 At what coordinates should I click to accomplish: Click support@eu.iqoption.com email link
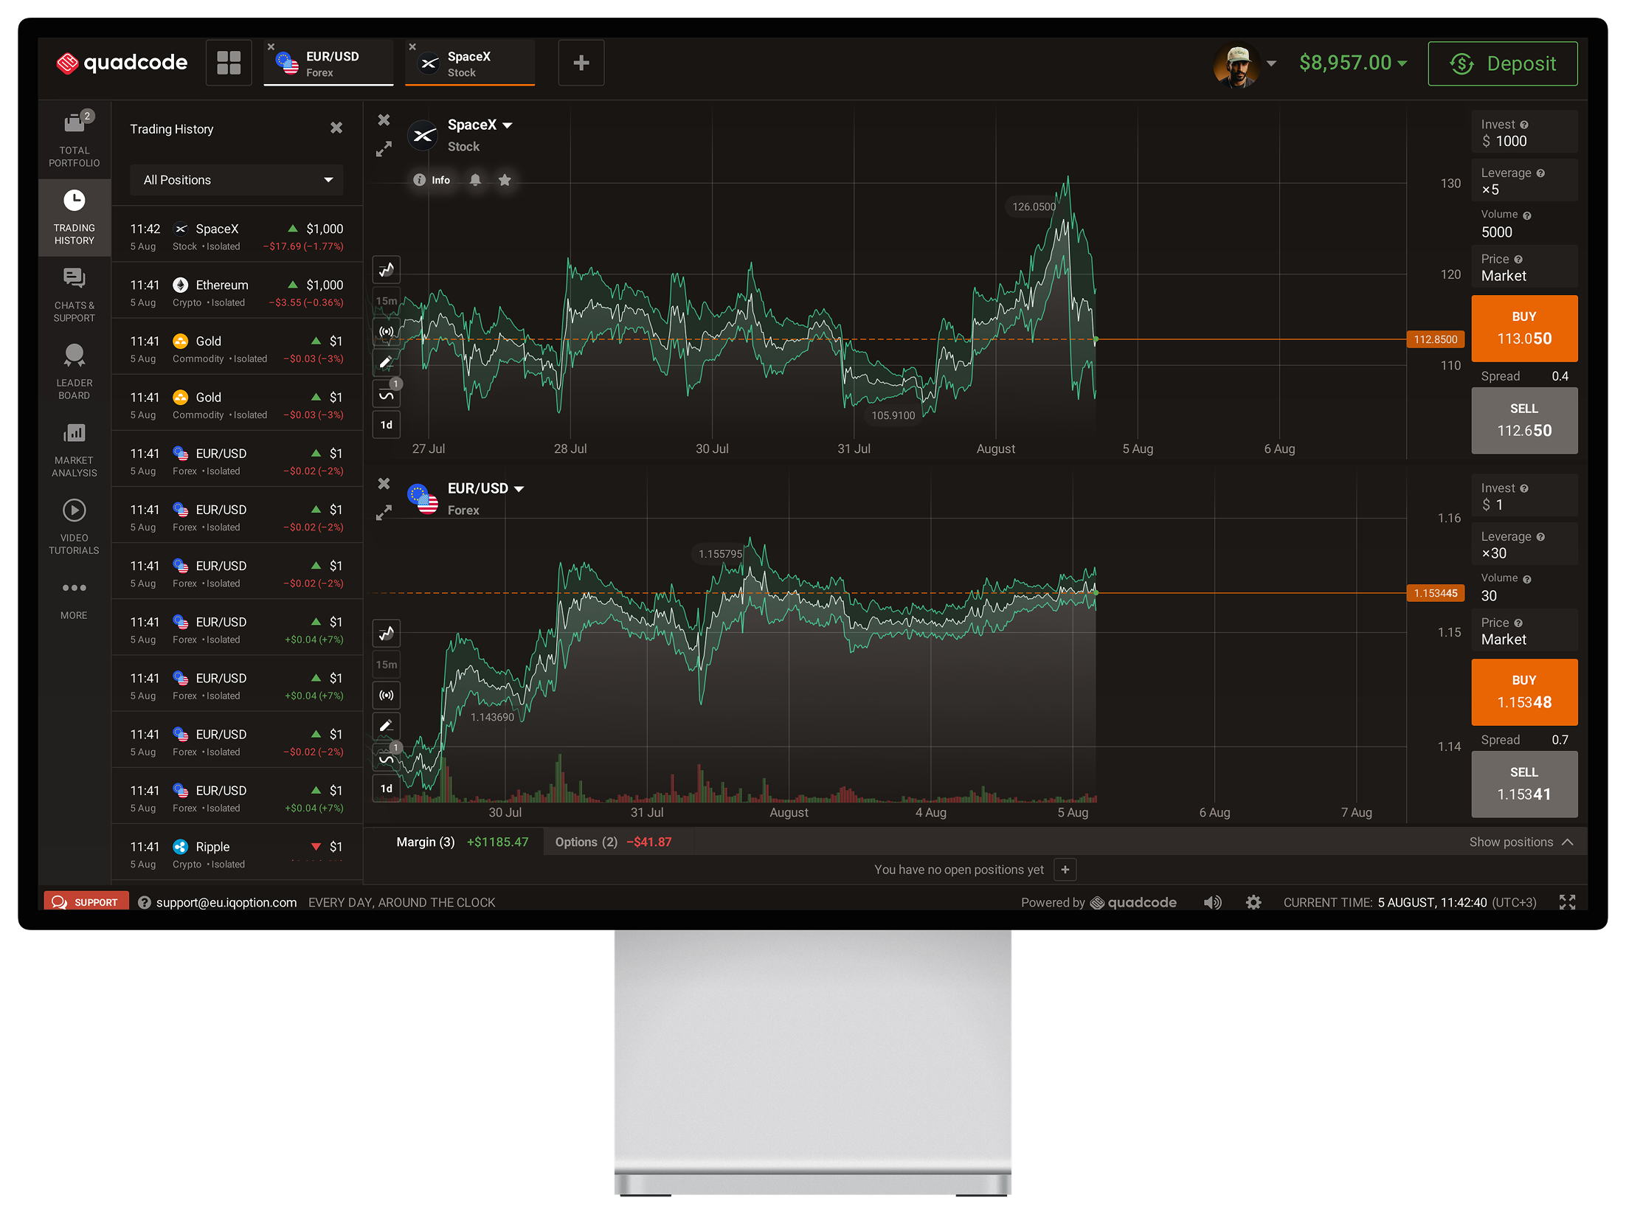coord(226,902)
